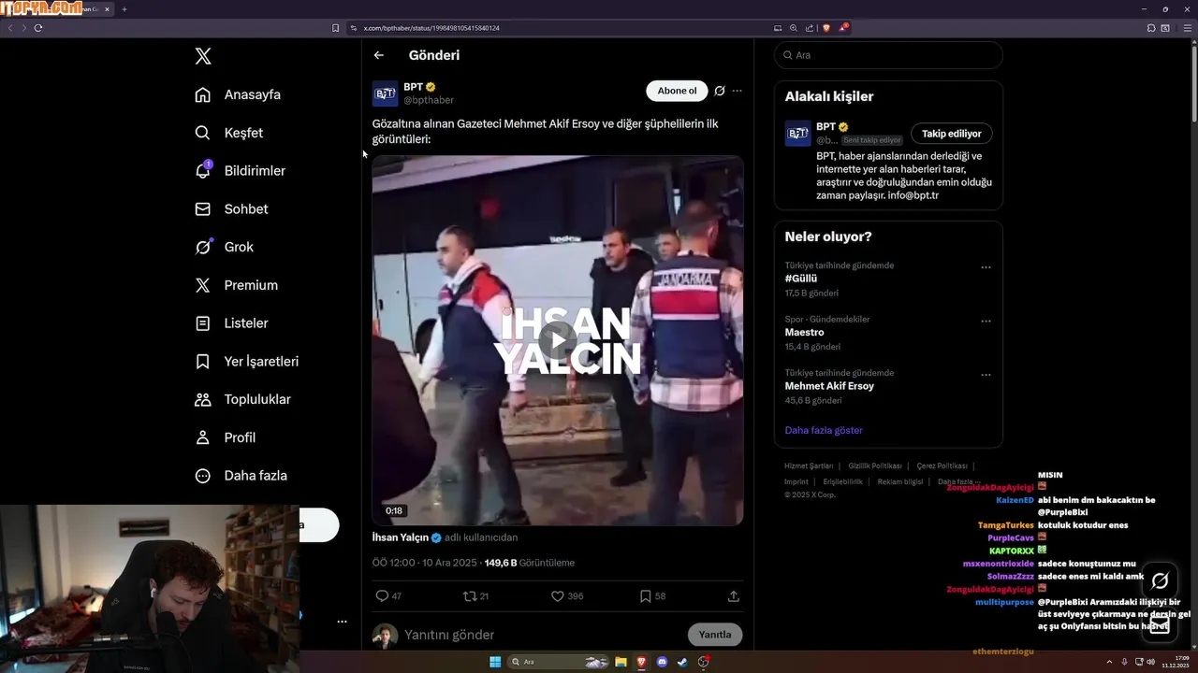Image resolution: width=1198 pixels, height=673 pixels.
Task: Open a new browser tab with plus
Action: pos(124,9)
